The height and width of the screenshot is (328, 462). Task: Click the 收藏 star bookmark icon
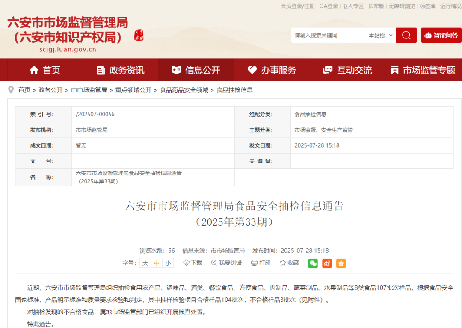click(x=283, y=263)
